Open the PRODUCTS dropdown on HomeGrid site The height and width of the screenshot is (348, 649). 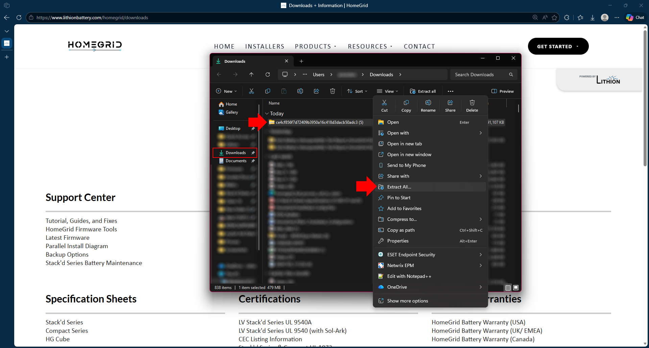(315, 46)
